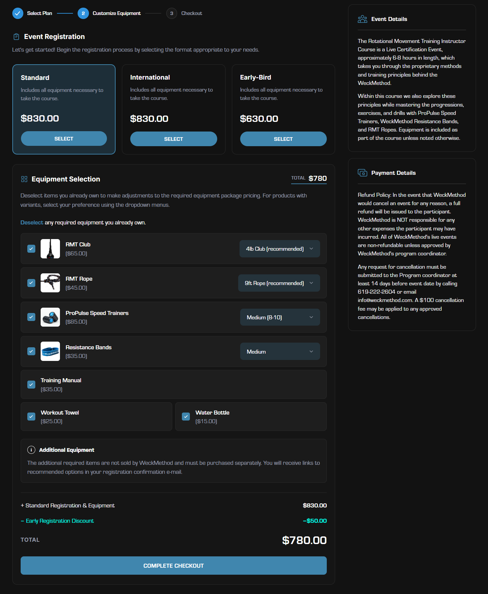This screenshot has height=594, width=488.
Task: Click the step 2 circle icon
Action: pyautogui.click(x=83, y=13)
